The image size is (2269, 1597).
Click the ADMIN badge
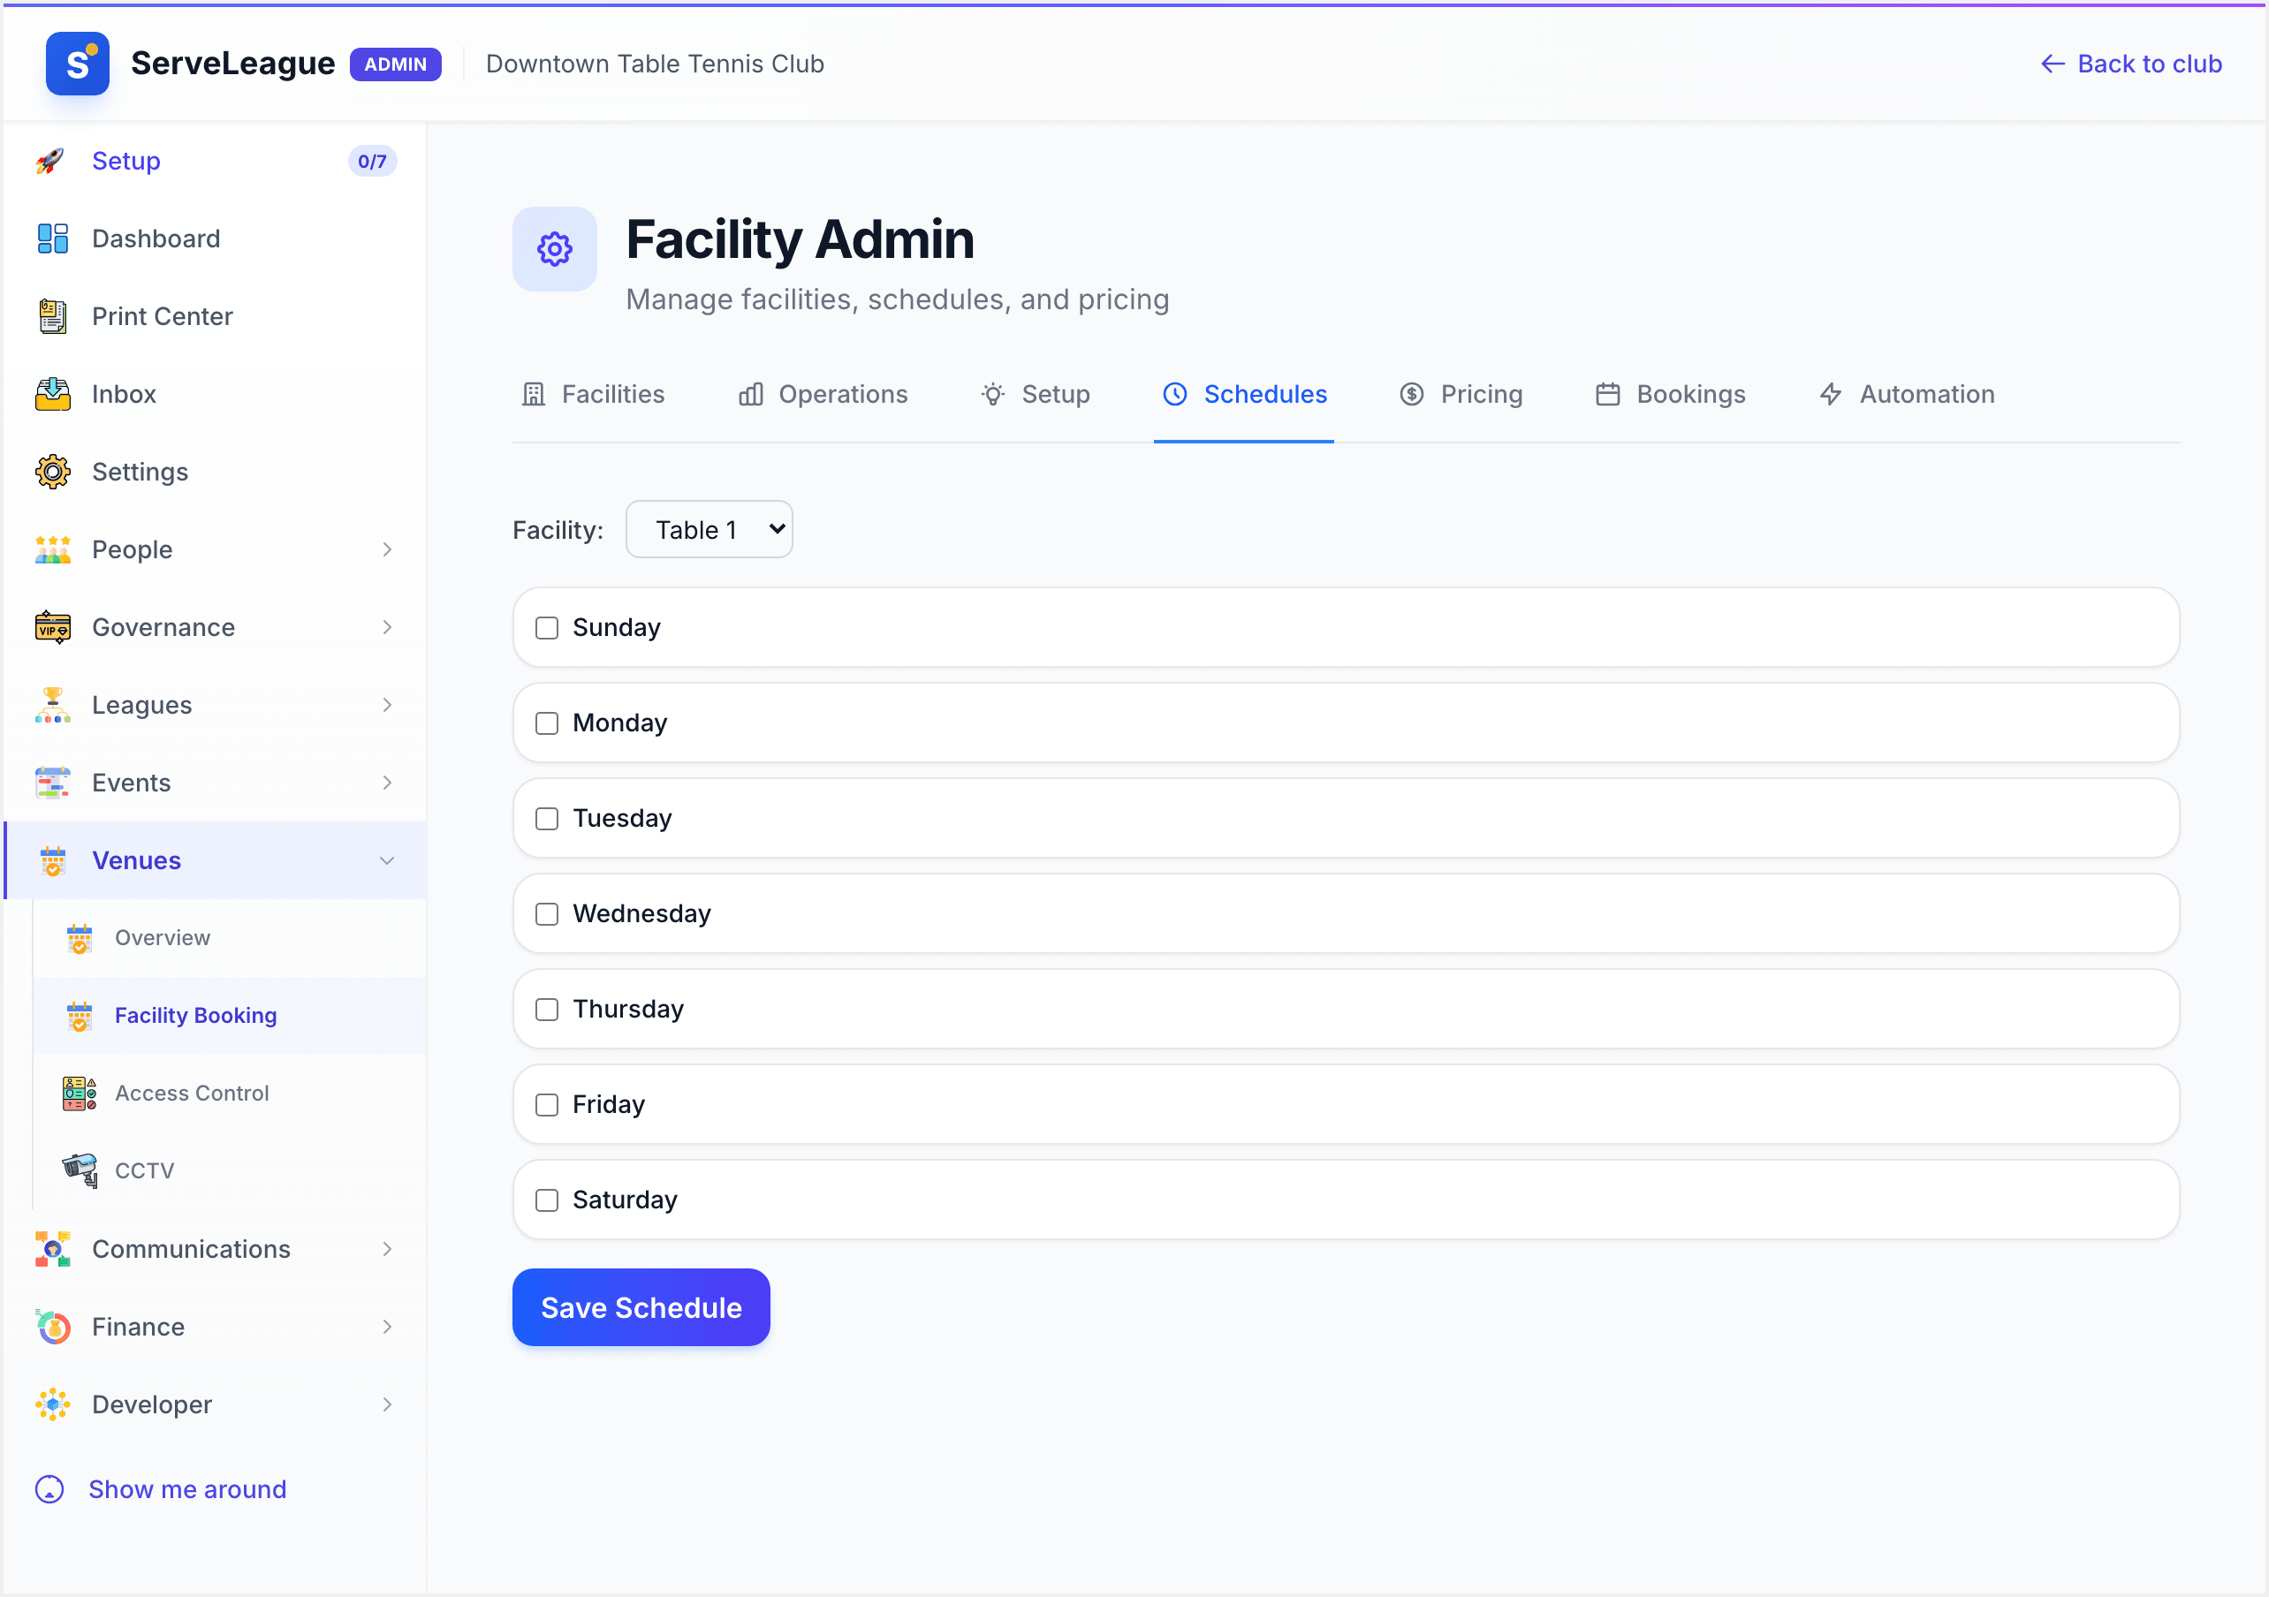tap(395, 64)
